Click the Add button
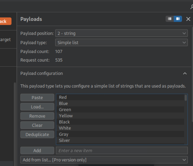The image size is (193, 166). tap(37, 150)
